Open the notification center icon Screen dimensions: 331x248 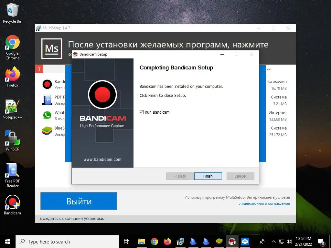pos(321,242)
